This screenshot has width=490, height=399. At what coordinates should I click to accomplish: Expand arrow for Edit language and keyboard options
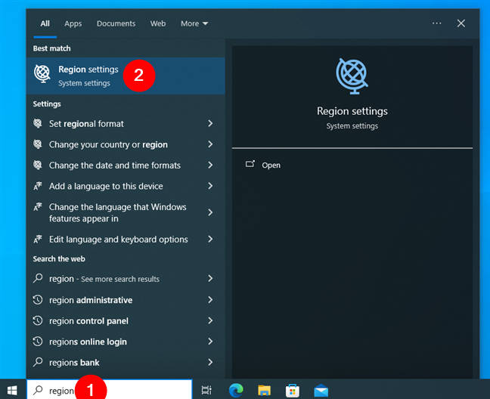click(x=210, y=239)
